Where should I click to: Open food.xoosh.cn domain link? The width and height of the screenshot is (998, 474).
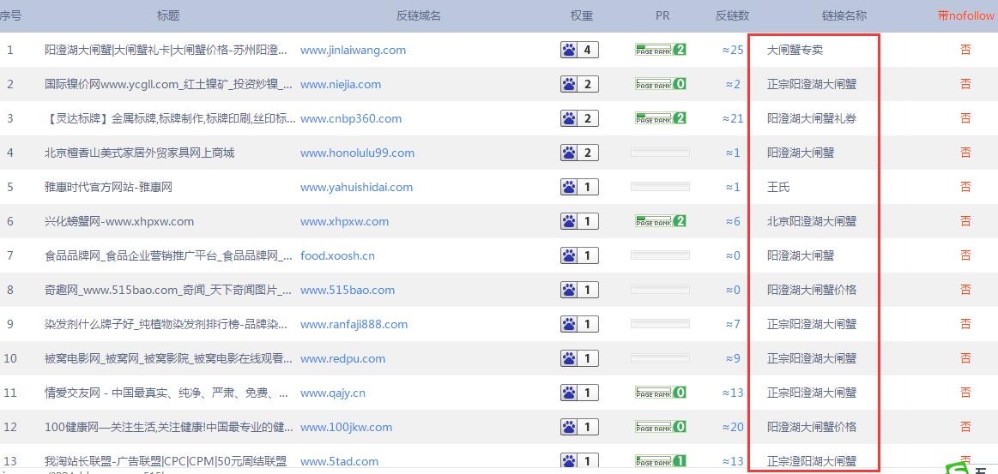coord(337,255)
